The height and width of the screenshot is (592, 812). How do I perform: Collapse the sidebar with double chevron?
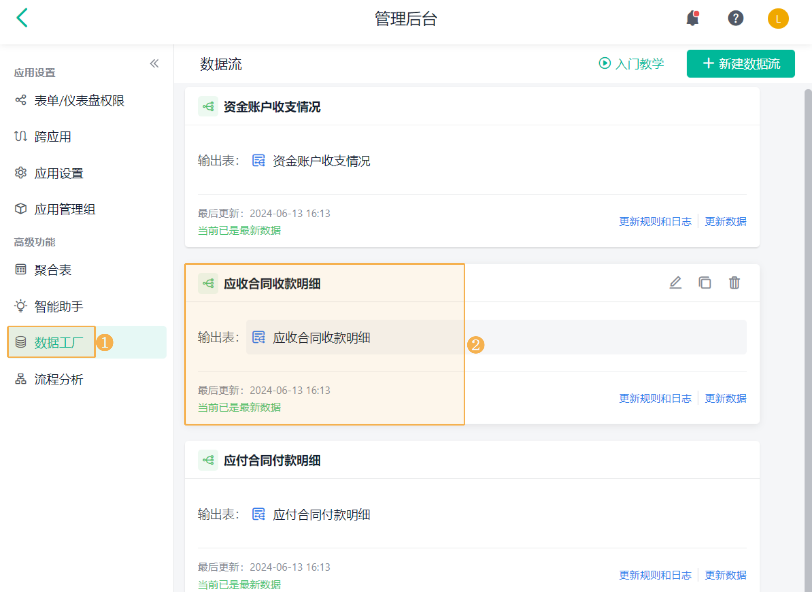pos(154,63)
